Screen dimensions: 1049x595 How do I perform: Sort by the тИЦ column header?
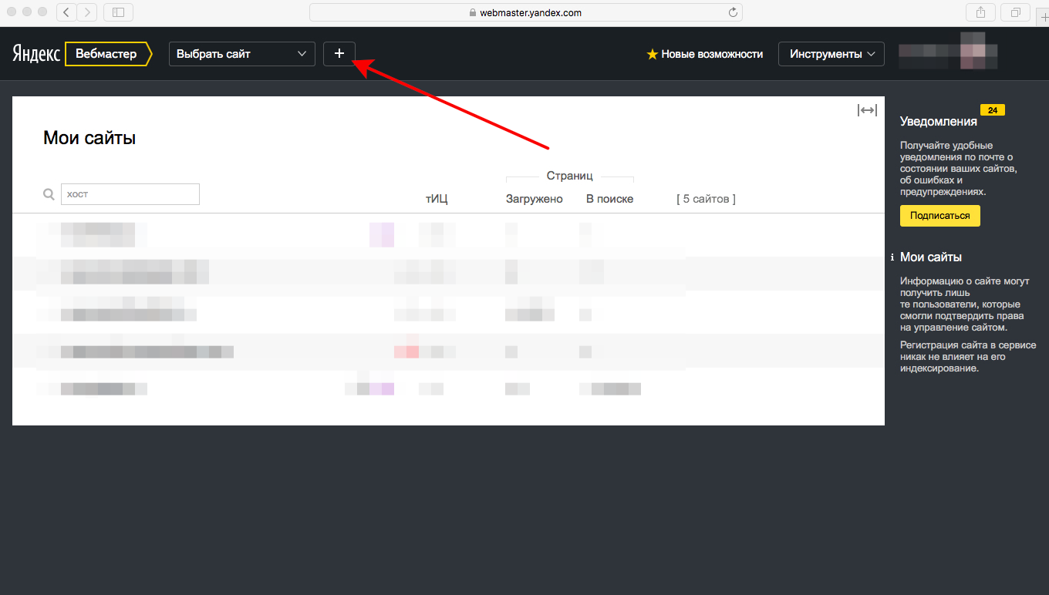tap(437, 199)
